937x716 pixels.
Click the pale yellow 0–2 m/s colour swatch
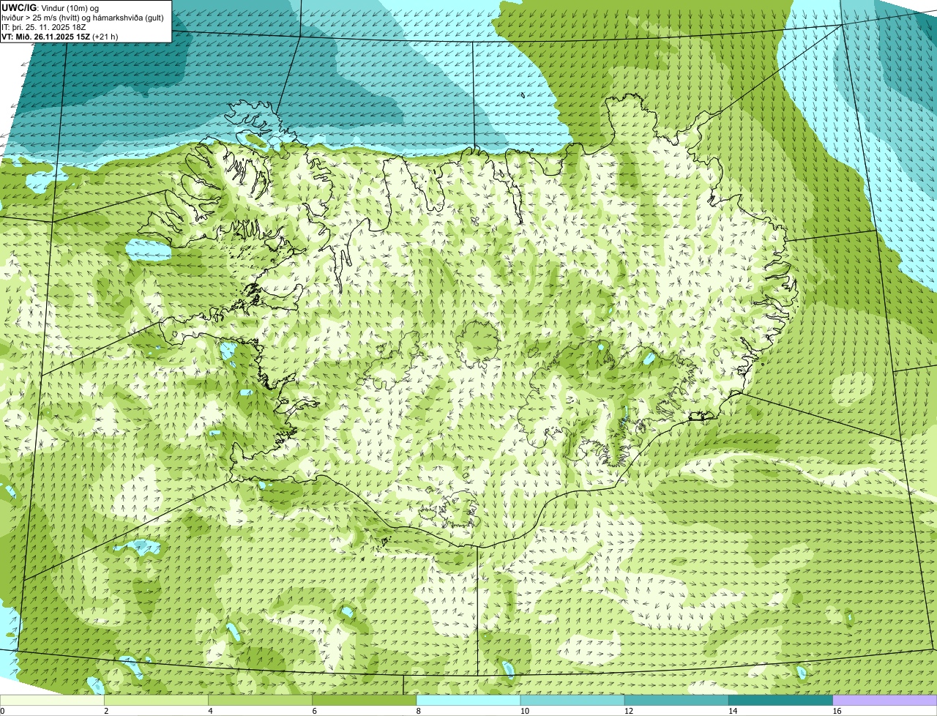(52, 701)
